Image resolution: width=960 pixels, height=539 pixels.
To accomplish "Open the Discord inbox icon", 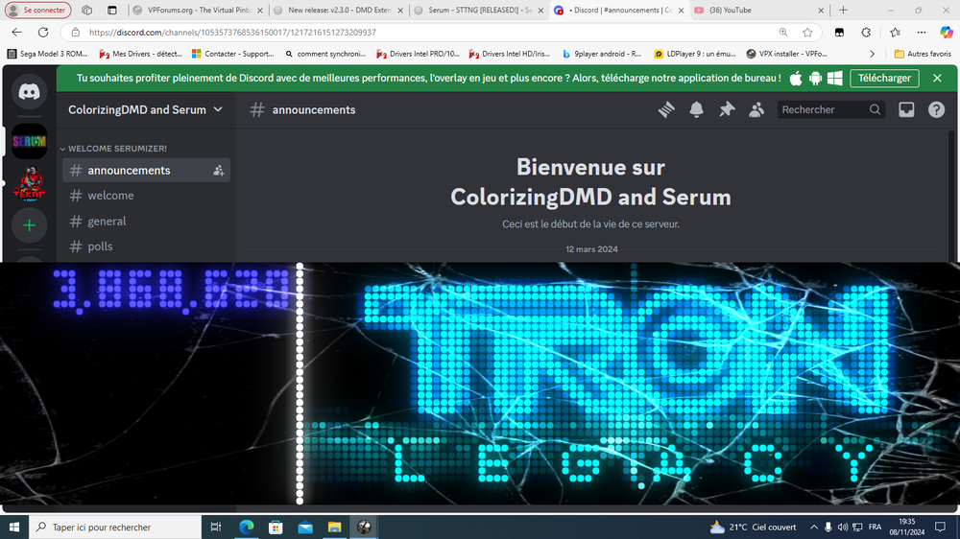I will (x=906, y=109).
